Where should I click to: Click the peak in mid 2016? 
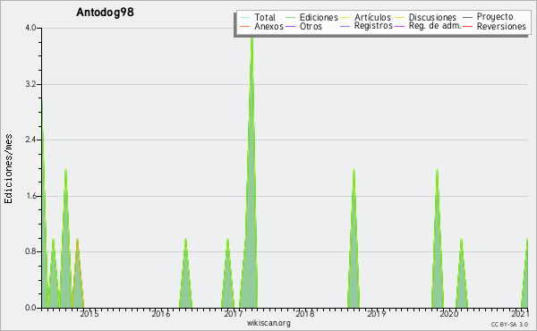pyautogui.click(x=185, y=274)
